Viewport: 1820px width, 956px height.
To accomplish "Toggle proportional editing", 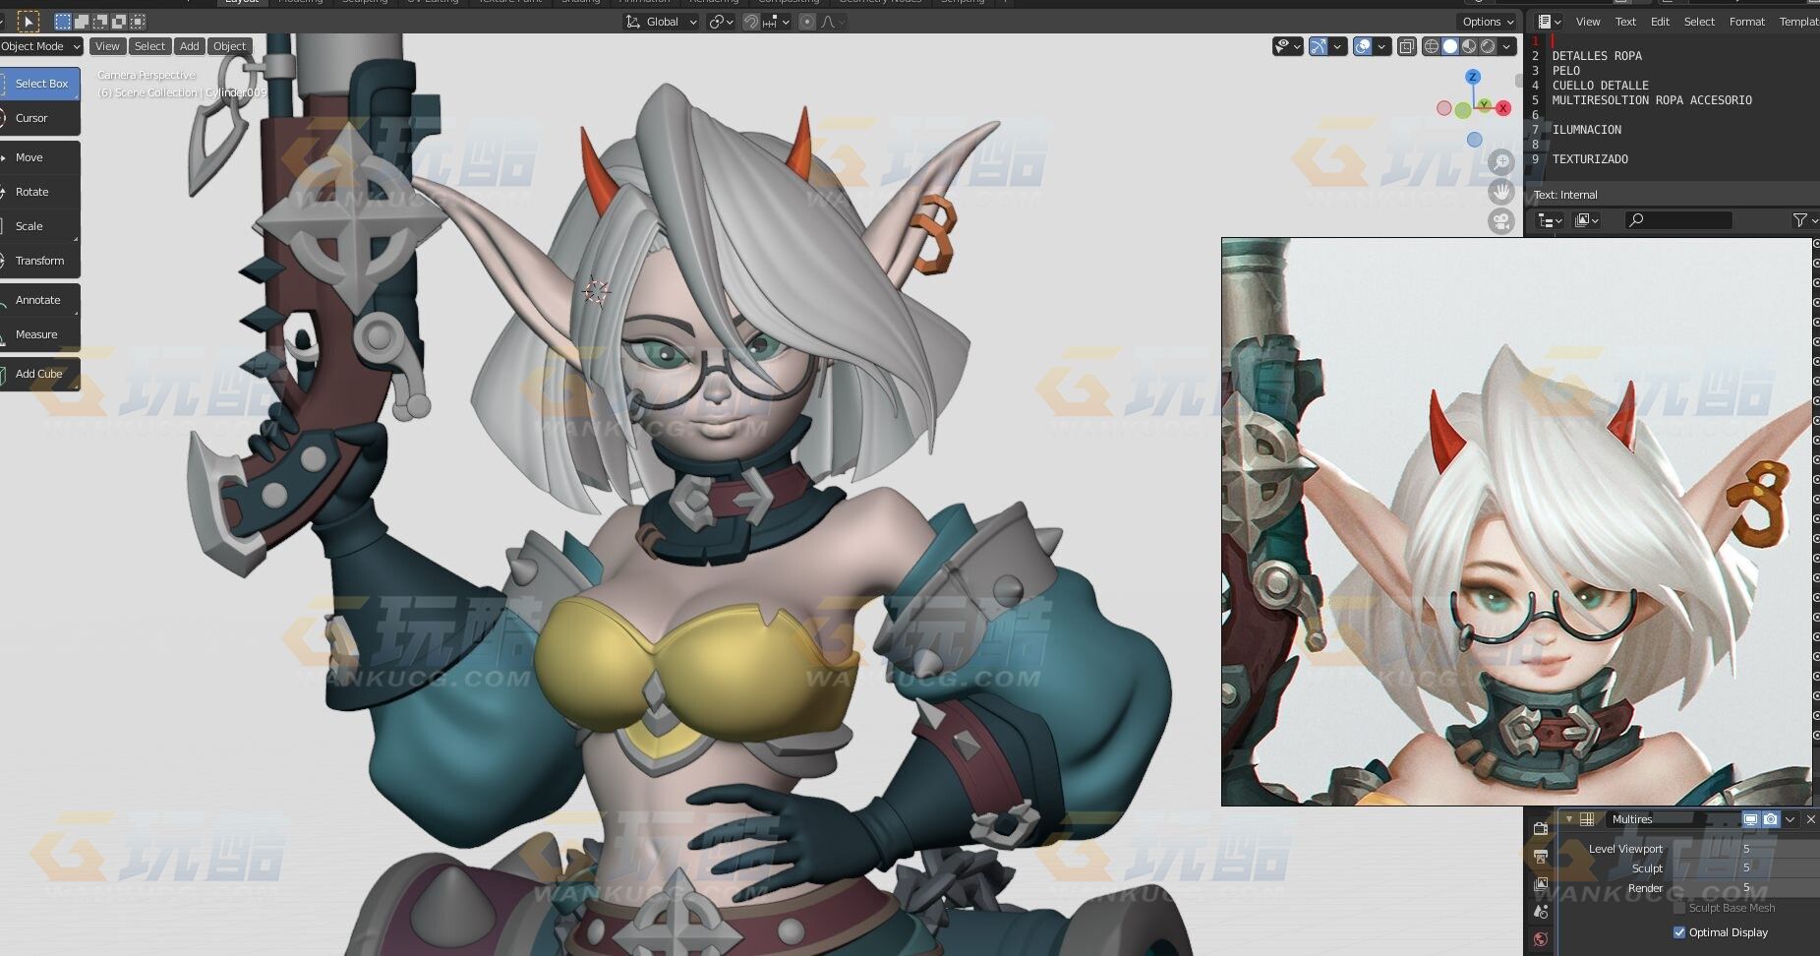I will (806, 22).
